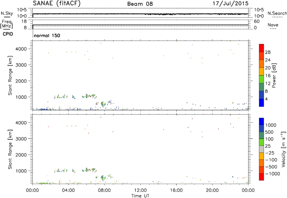Click the yellow 16-20 dB power swatch
Screen dimensions: 287x198
click(262, 71)
